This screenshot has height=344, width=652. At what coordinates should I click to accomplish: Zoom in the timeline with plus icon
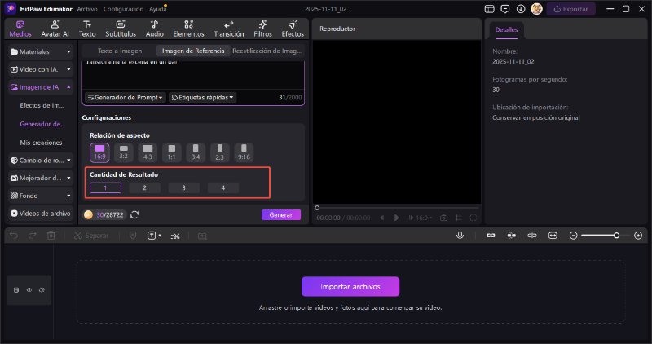[637, 235]
